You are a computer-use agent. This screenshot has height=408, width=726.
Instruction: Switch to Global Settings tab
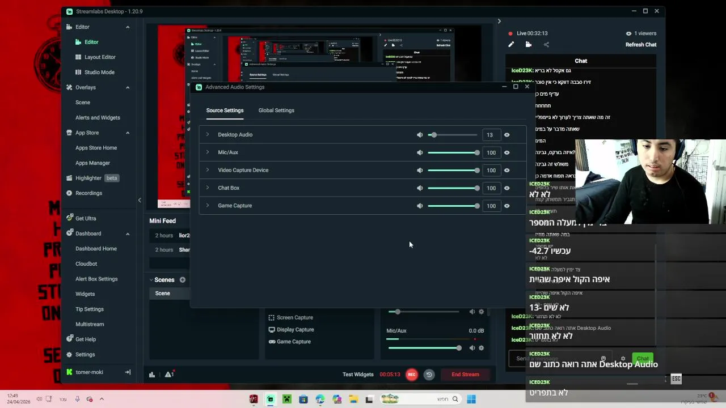click(276, 110)
